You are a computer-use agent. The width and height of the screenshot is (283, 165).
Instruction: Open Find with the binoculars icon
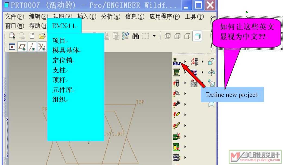[136, 36]
